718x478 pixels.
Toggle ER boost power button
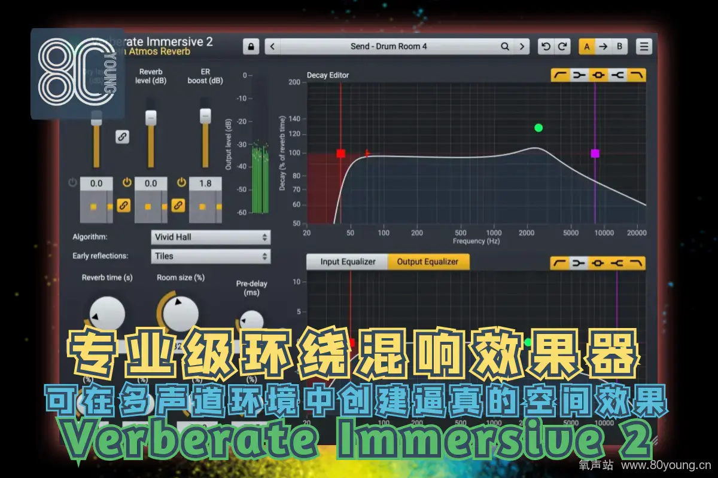[181, 182]
